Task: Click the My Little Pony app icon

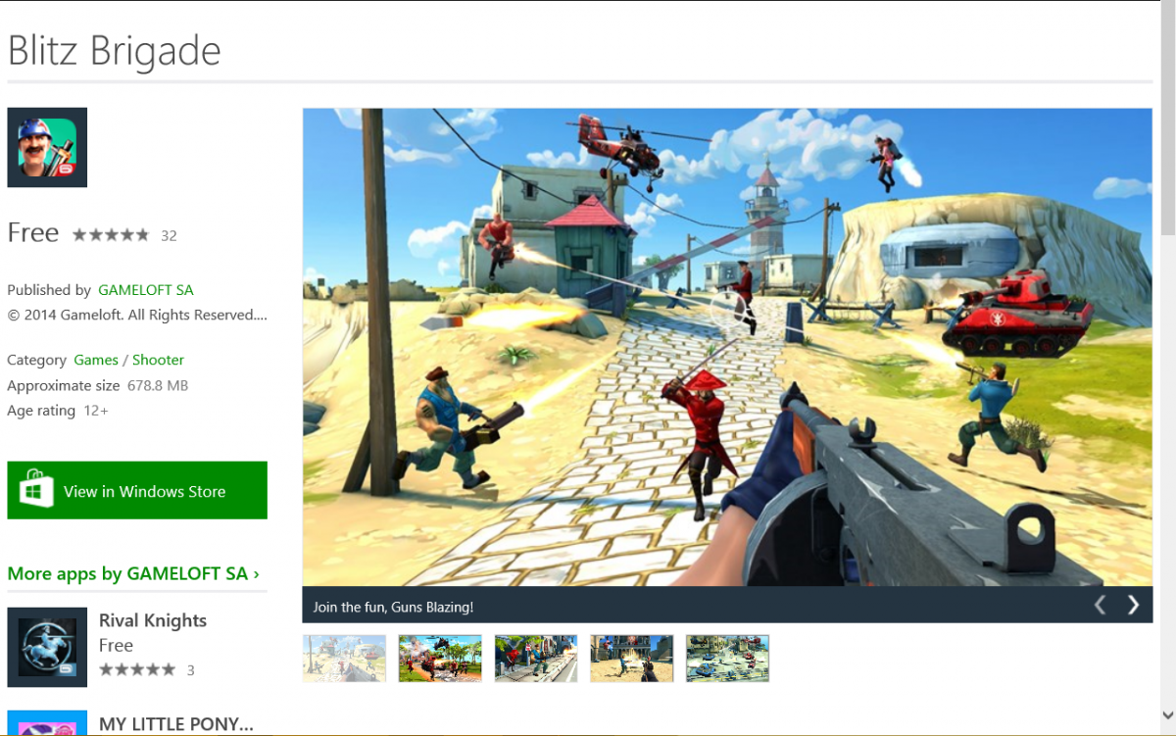Action: click(x=47, y=723)
